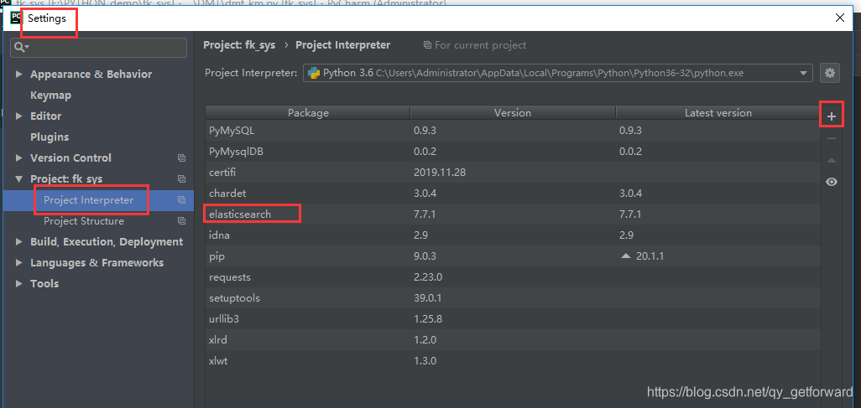
Task: Sort by Latest version column header
Action: coord(717,113)
